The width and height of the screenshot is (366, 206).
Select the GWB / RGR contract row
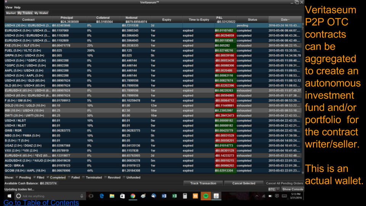(153, 130)
